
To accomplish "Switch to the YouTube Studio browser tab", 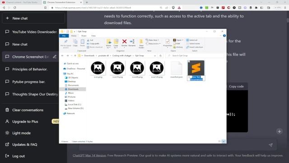I will coord(21,2).
